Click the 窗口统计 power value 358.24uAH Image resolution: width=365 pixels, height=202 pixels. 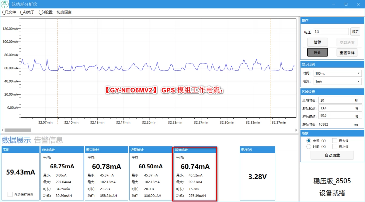(x=109, y=196)
